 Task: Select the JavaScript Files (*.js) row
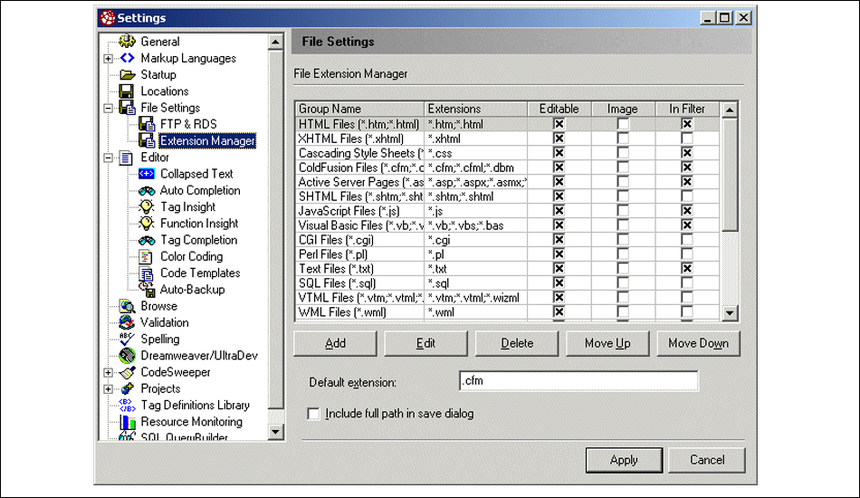coord(507,211)
